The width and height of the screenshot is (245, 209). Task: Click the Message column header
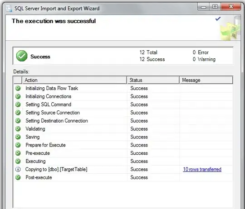pyautogui.click(x=206, y=80)
